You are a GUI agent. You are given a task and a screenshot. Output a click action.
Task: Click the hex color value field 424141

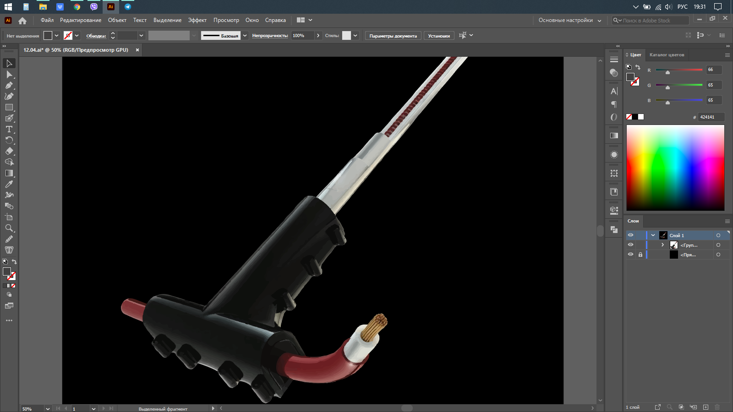click(711, 117)
